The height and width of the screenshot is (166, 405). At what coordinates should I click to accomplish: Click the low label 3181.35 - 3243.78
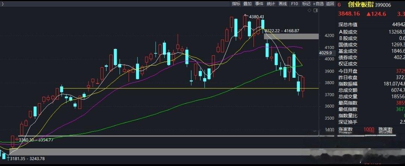tap(27, 159)
